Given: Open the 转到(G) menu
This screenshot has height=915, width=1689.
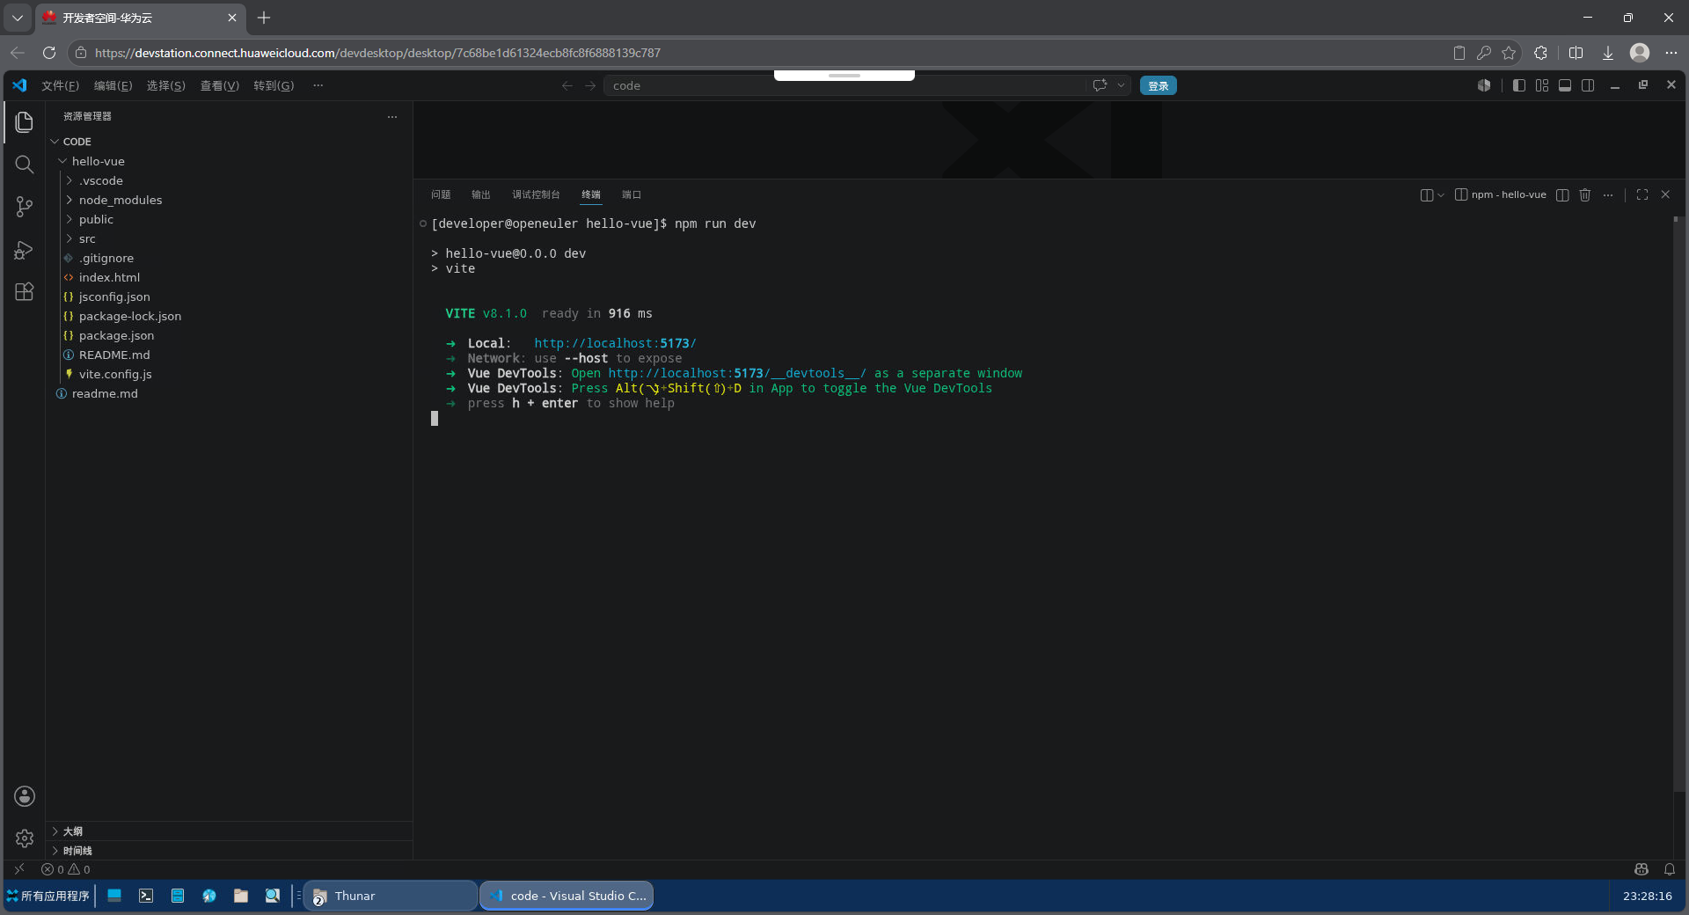Looking at the screenshot, I should click(x=274, y=85).
